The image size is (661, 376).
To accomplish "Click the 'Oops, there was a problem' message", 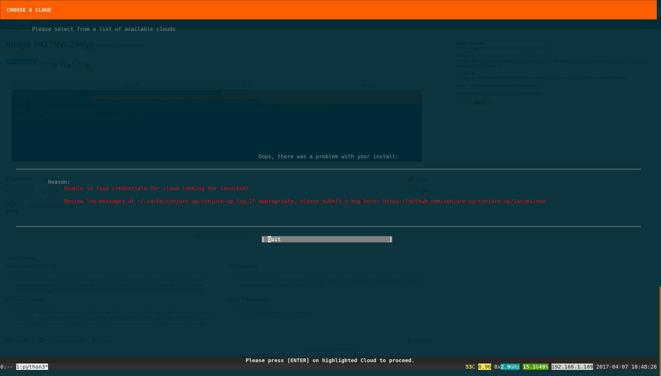I will (328, 157).
